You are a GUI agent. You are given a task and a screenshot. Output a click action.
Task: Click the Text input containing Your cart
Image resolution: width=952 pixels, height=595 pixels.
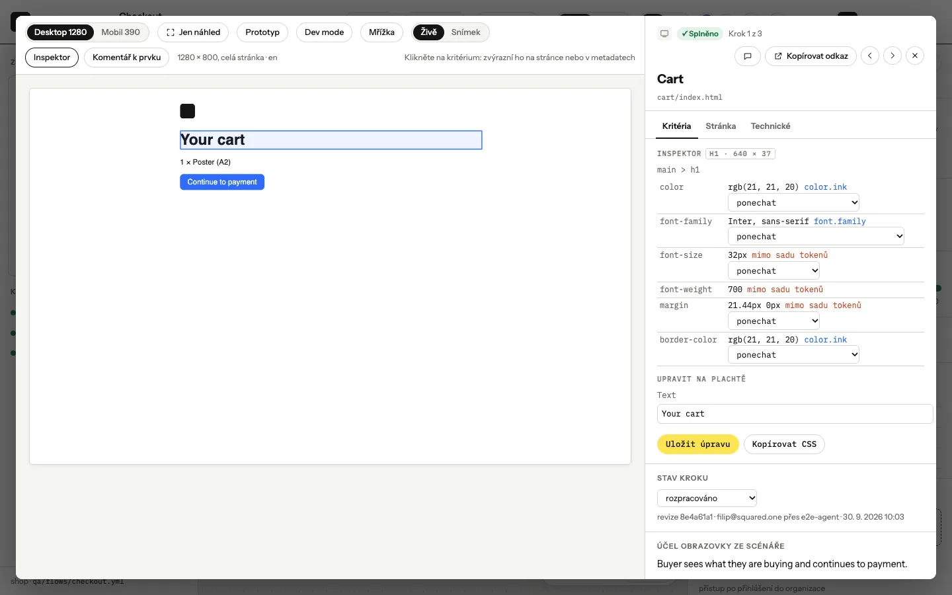(795, 414)
